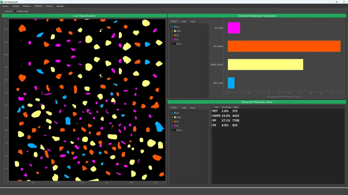This screenshot has height=195, width=348.
Task: Uncheck PP class in Histogram panel
Action: [x=172, y=35]
